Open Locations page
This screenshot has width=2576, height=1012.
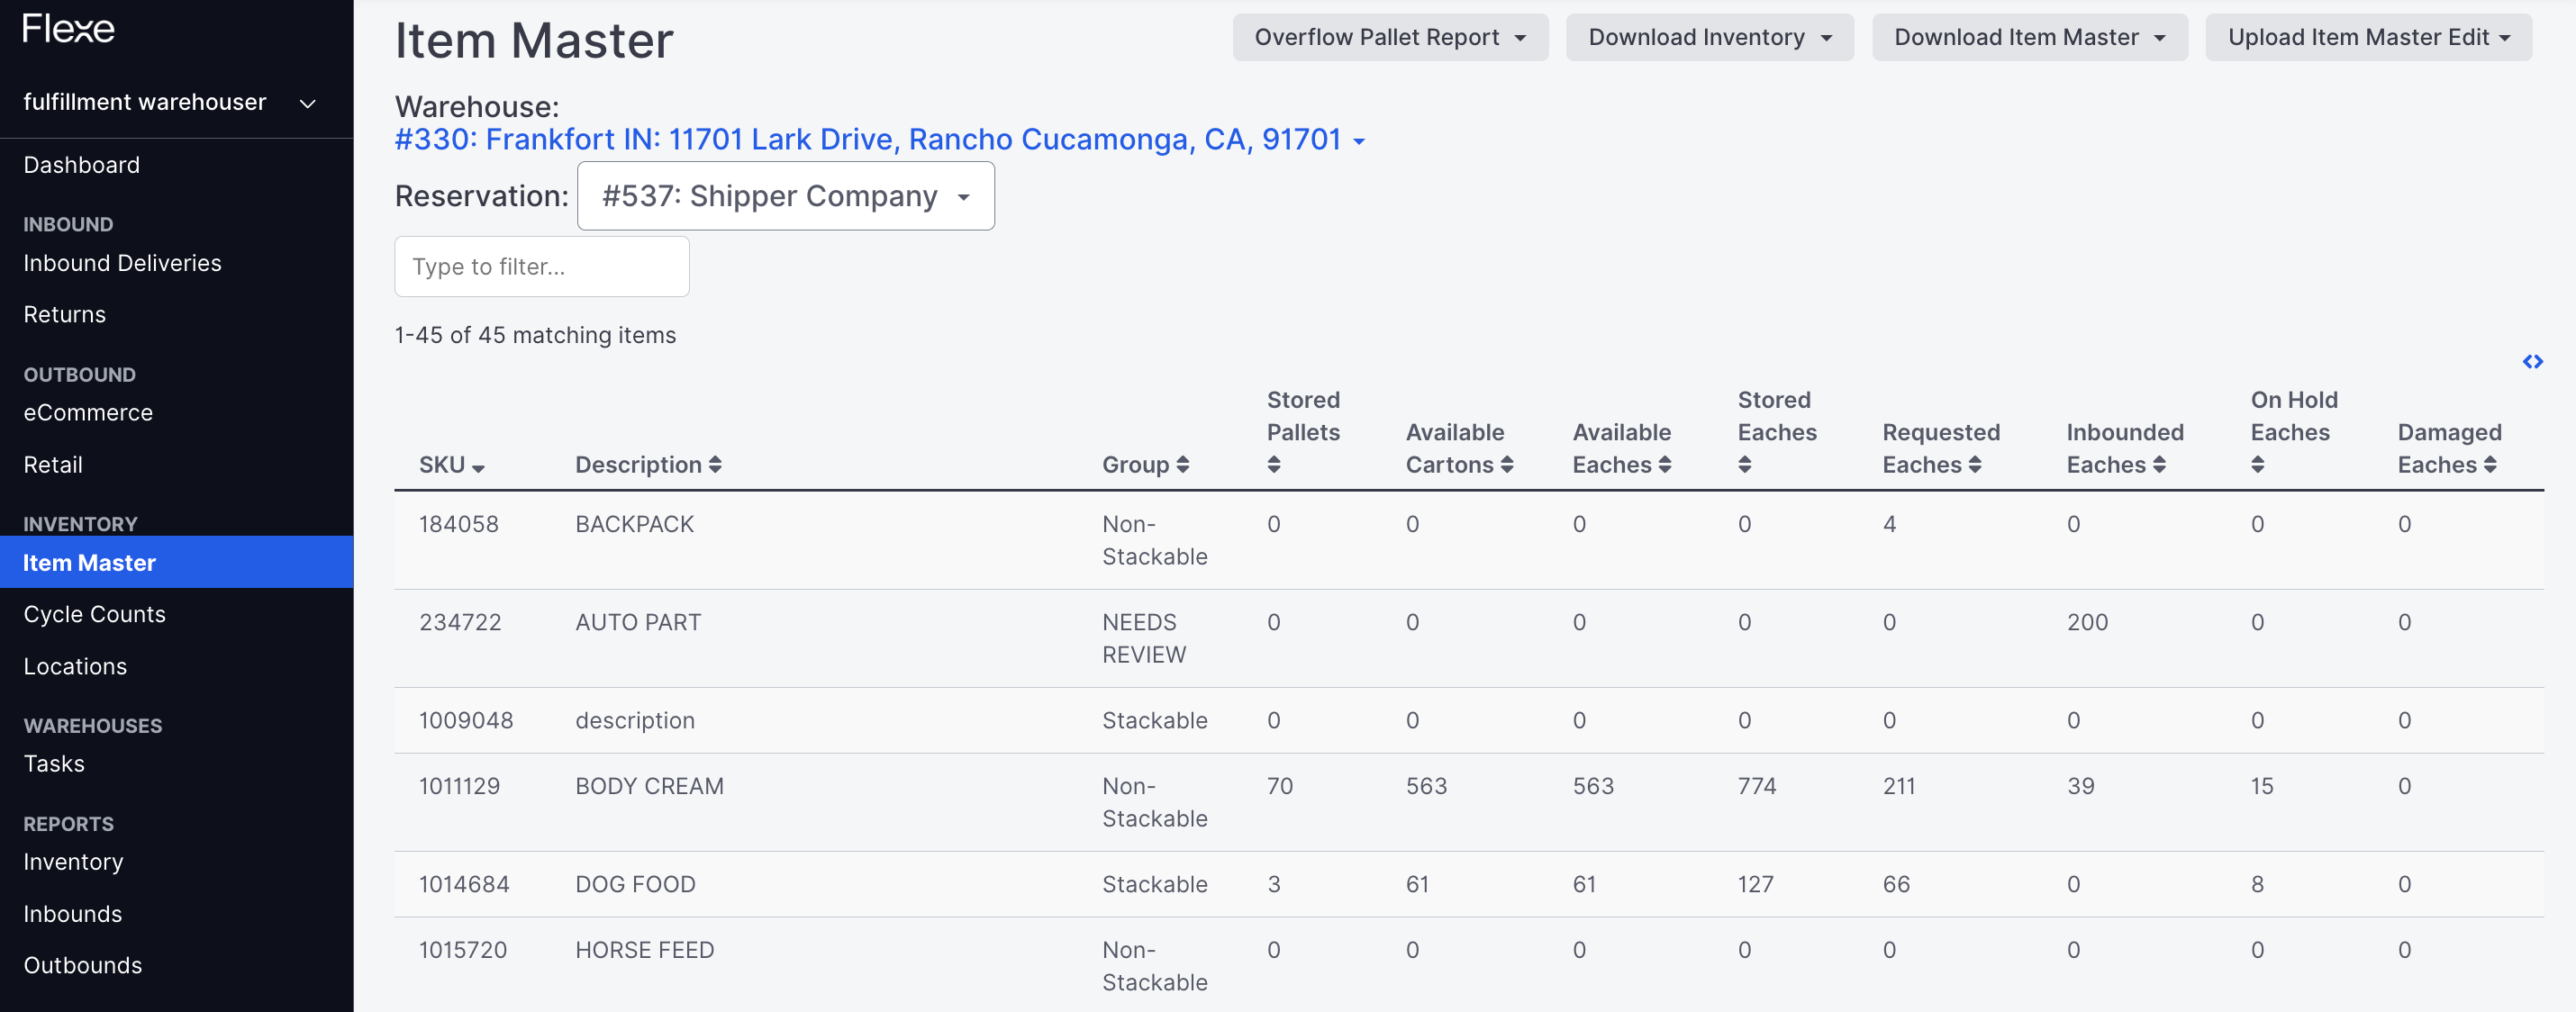pyautogui.click(x=75, y=667)
